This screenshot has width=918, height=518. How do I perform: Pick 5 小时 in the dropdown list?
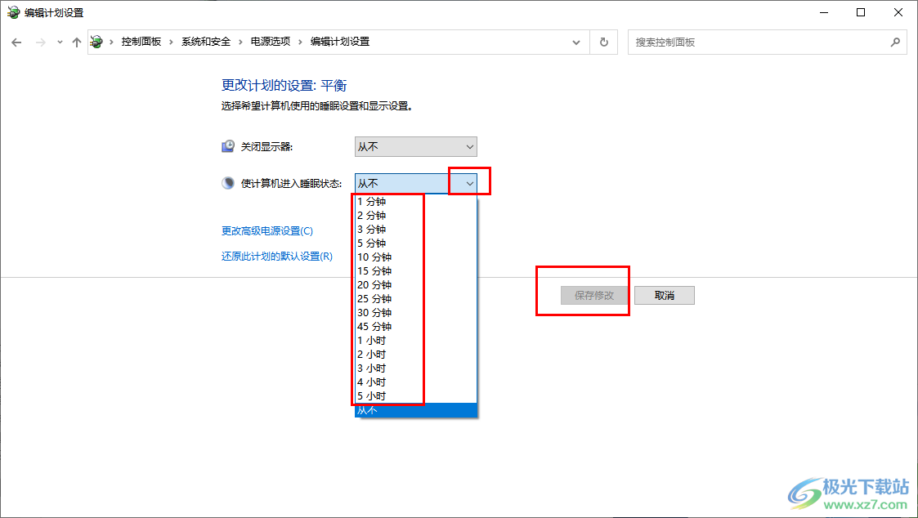(416, 396)
